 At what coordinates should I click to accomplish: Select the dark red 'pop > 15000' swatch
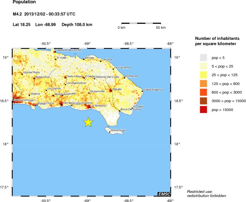pyautogui.click(x=203, y=110)
